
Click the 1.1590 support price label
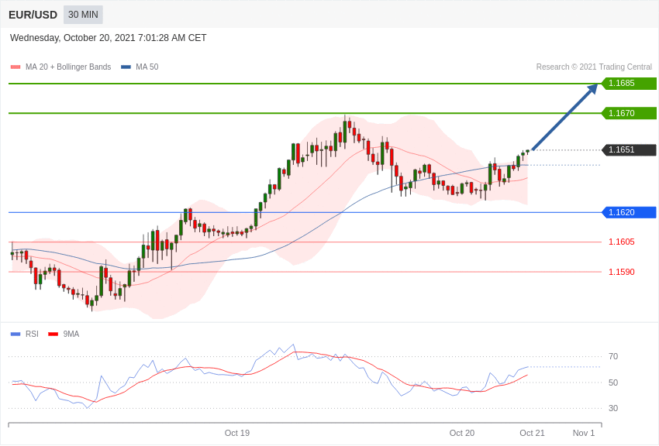click(x=622, y=272)
